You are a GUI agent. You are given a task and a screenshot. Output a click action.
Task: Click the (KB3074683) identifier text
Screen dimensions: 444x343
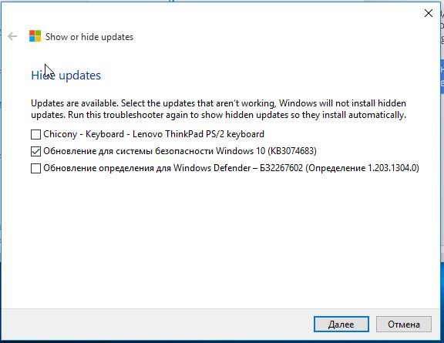(292, 151)
